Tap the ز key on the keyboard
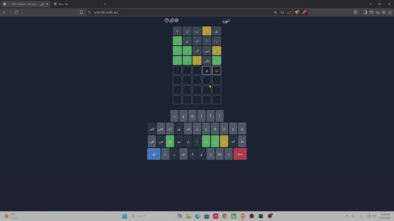This screenshot has height=221, width=394. tap(210, 154)
